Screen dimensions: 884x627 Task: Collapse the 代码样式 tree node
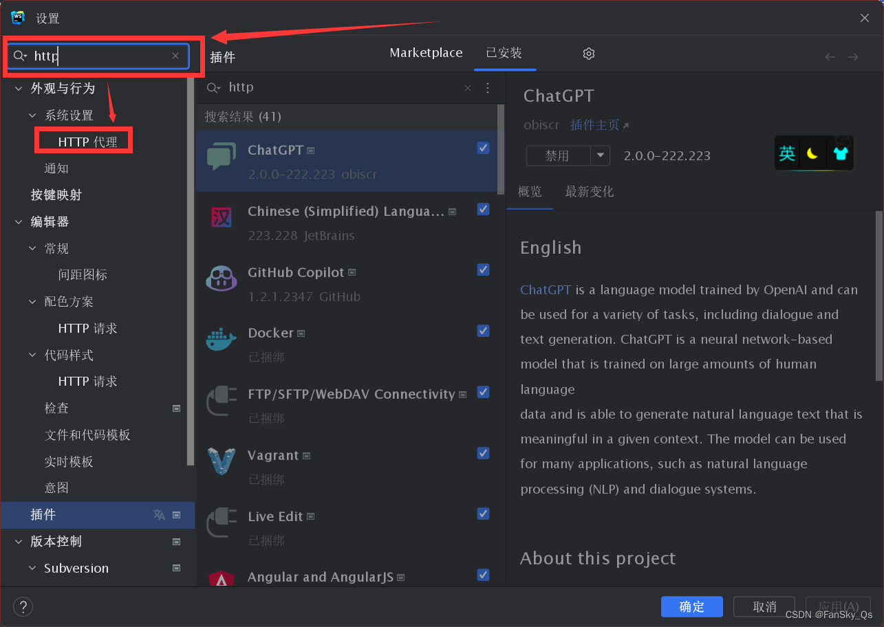(32, 355)
